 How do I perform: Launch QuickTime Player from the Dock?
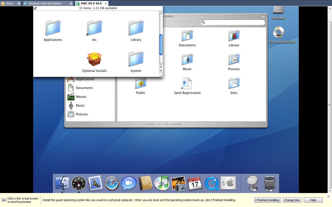coord(212,183)
